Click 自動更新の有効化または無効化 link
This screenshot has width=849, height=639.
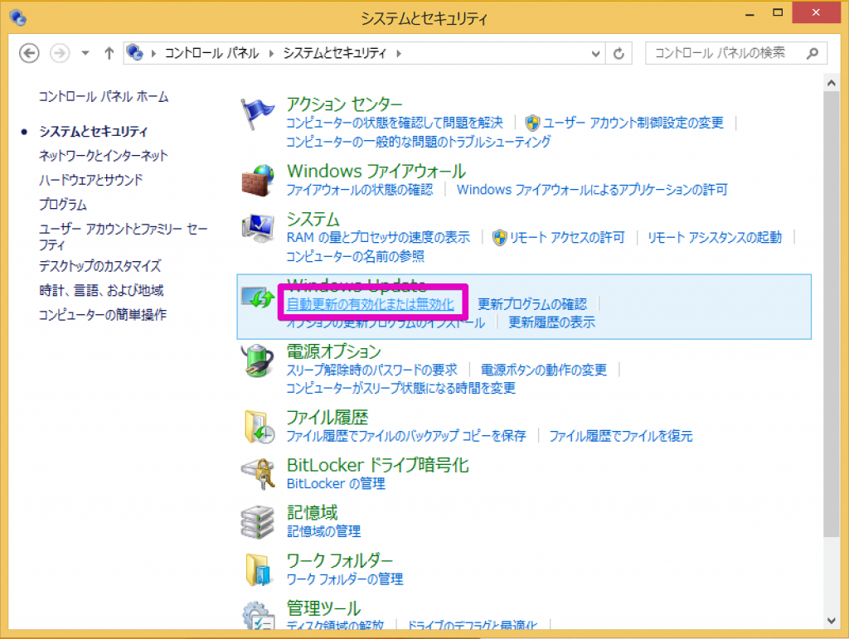click(x=371, y=304)
